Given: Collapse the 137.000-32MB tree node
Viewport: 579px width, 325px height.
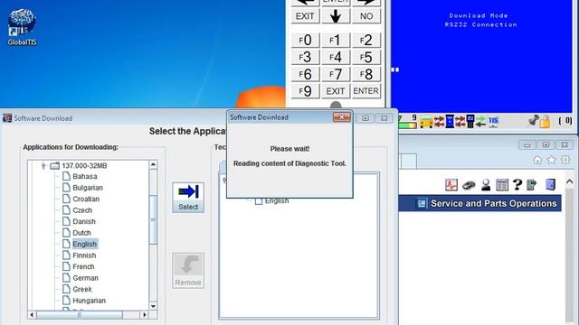Looking at the screenshot, I should pyautogui.click(x=43, y=166).
